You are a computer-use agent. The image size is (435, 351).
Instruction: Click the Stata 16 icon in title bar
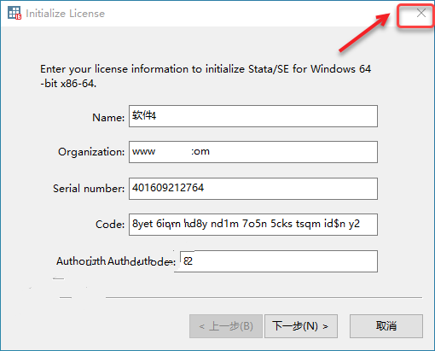[x=14, y=13]
